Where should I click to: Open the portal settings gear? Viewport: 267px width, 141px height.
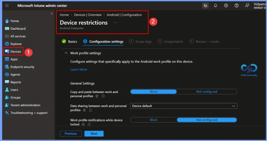point(226,5)
